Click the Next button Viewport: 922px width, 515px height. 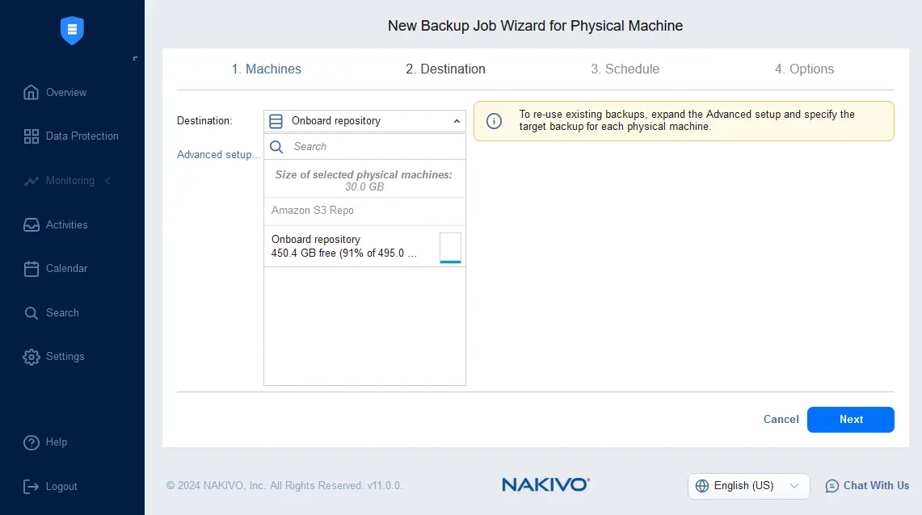(850, 419)
